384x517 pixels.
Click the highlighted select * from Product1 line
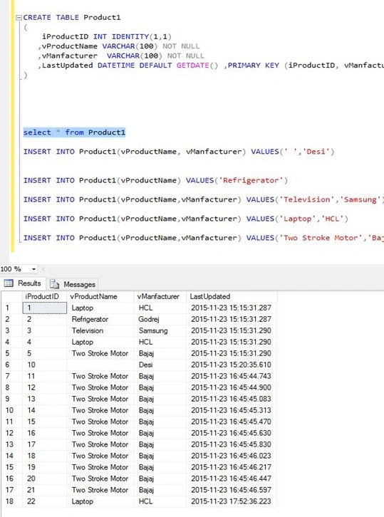[x=74, y=132]
